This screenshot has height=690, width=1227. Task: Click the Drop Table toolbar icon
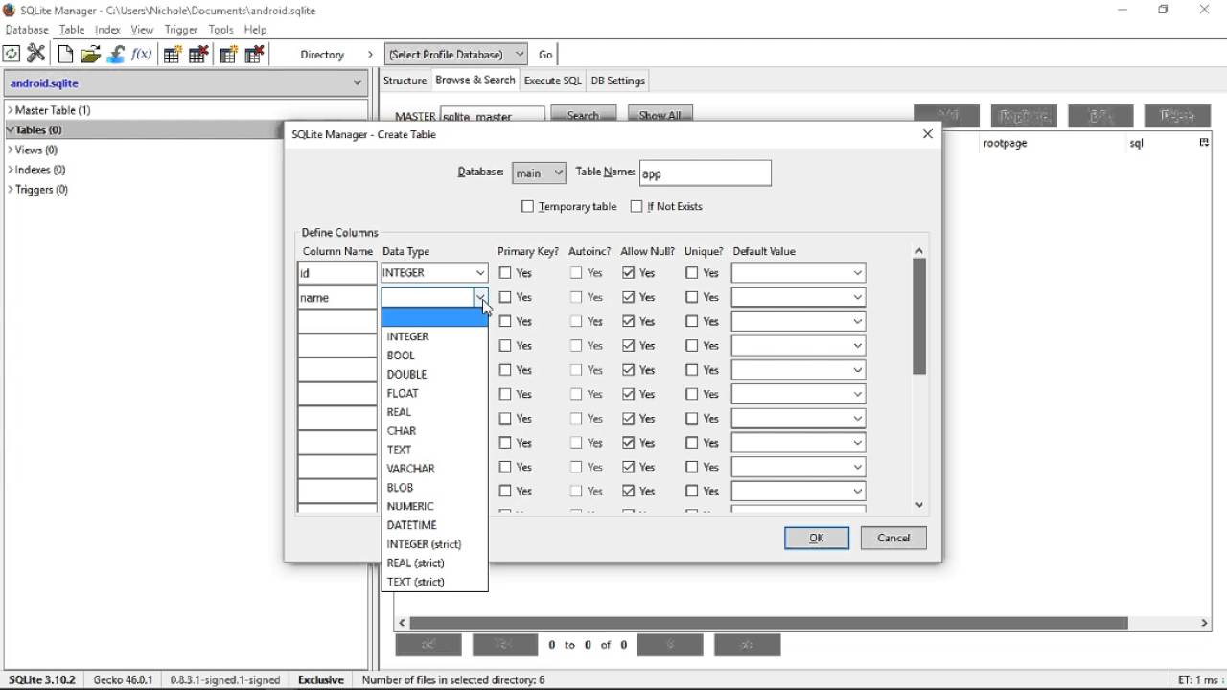pos(198,54)
